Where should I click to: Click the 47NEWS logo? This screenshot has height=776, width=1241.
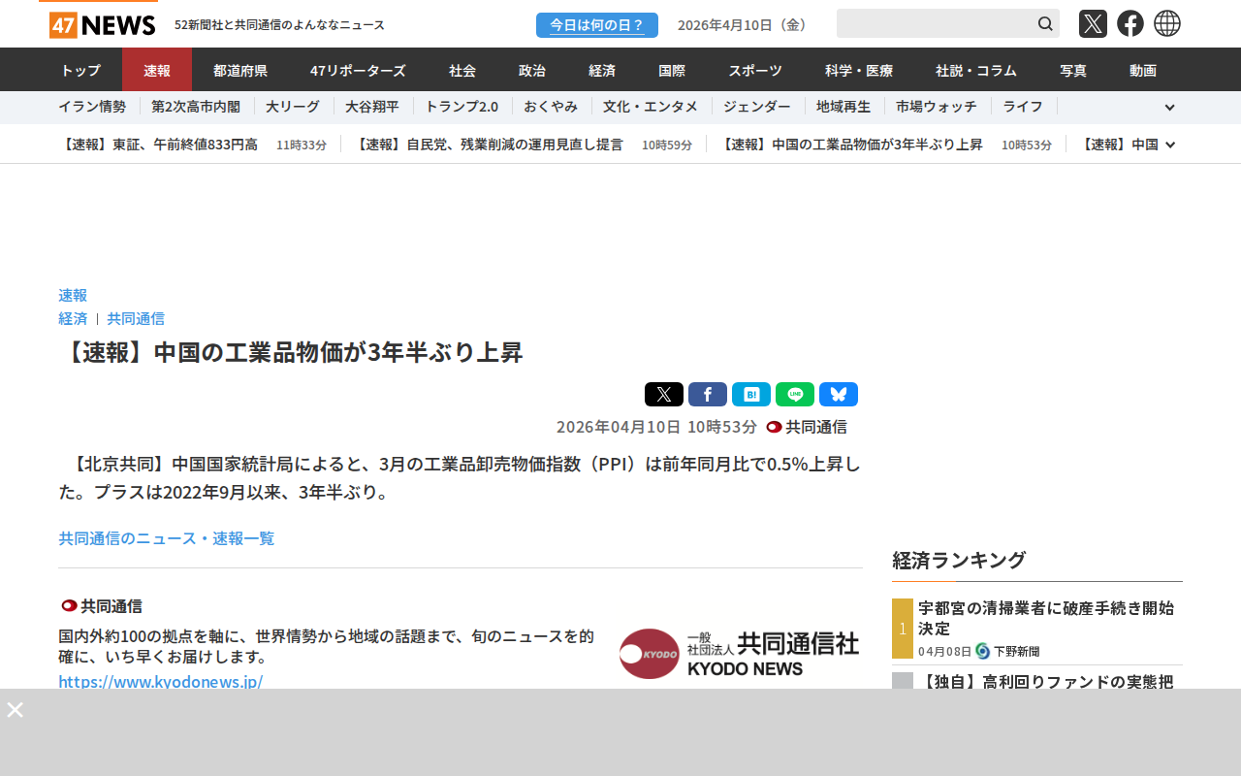(102, 24)
